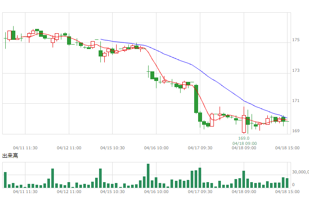
Task: Click 04/16 10:00 under the volume chart
Action: tap(156, 191)
